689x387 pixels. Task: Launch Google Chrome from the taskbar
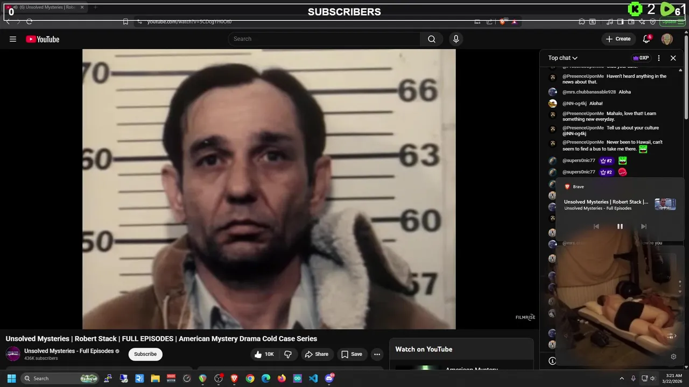(250, 378)
